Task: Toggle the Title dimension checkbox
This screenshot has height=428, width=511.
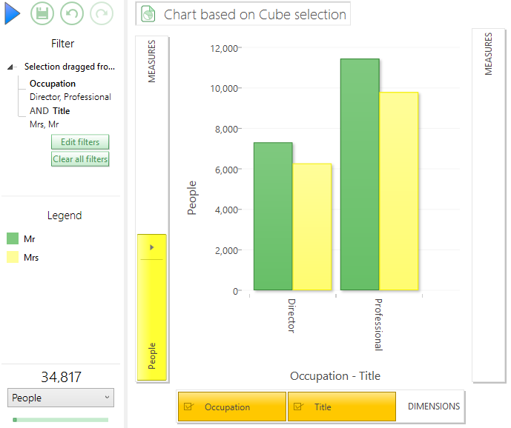Action: tap(298, 407)
